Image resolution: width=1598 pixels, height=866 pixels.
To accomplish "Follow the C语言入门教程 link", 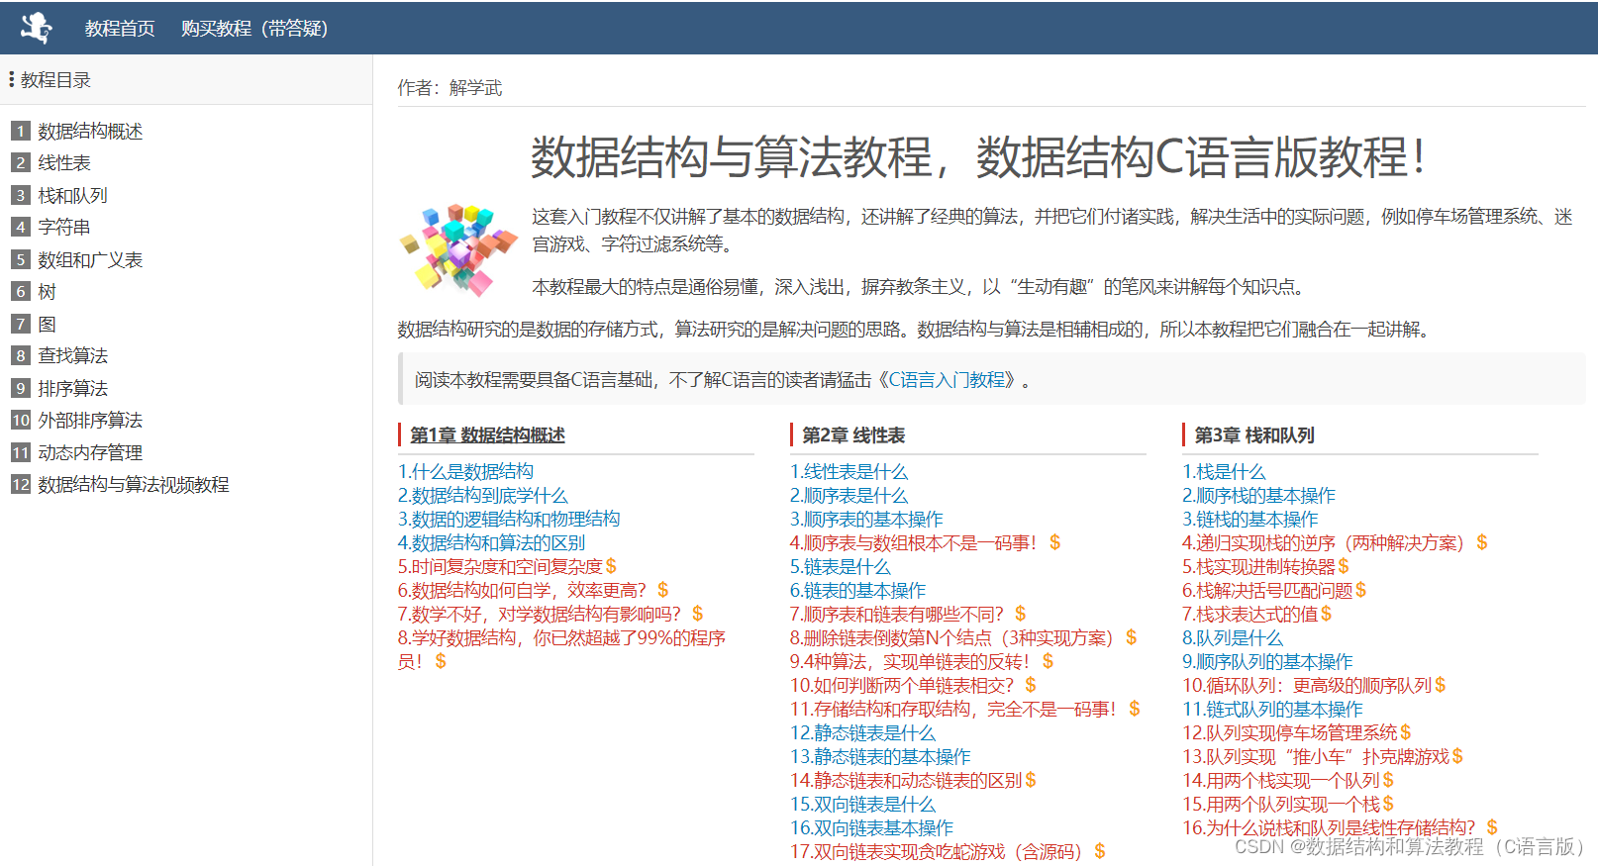I will (947, 380).
